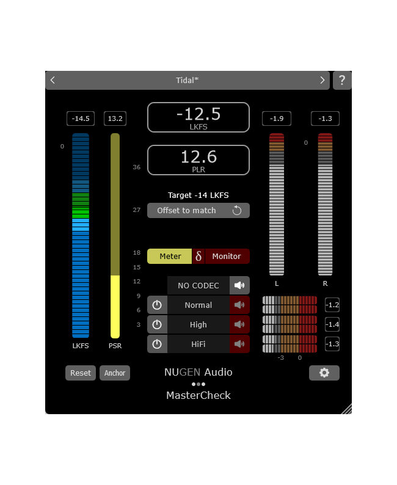The height and width of the screenshot is (485, 397).
Task: Select the Normal codec label
Action: [198, 305]
